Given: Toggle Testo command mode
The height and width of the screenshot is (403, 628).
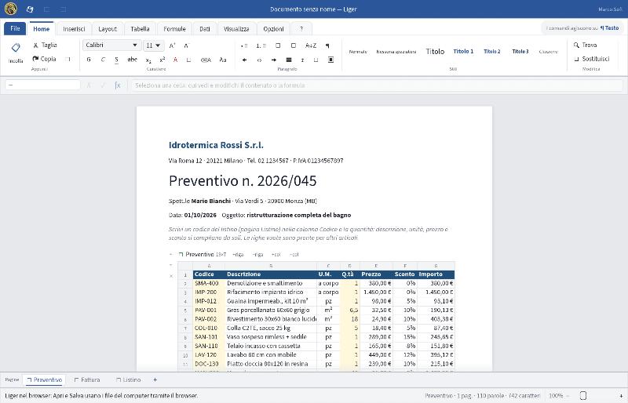Looking at the screenshot, I should [610, 28].
